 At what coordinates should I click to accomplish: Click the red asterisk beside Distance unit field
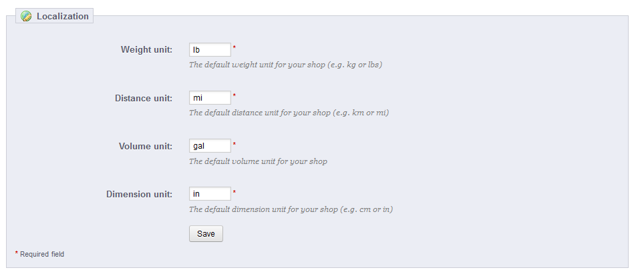tap(234, 96)
